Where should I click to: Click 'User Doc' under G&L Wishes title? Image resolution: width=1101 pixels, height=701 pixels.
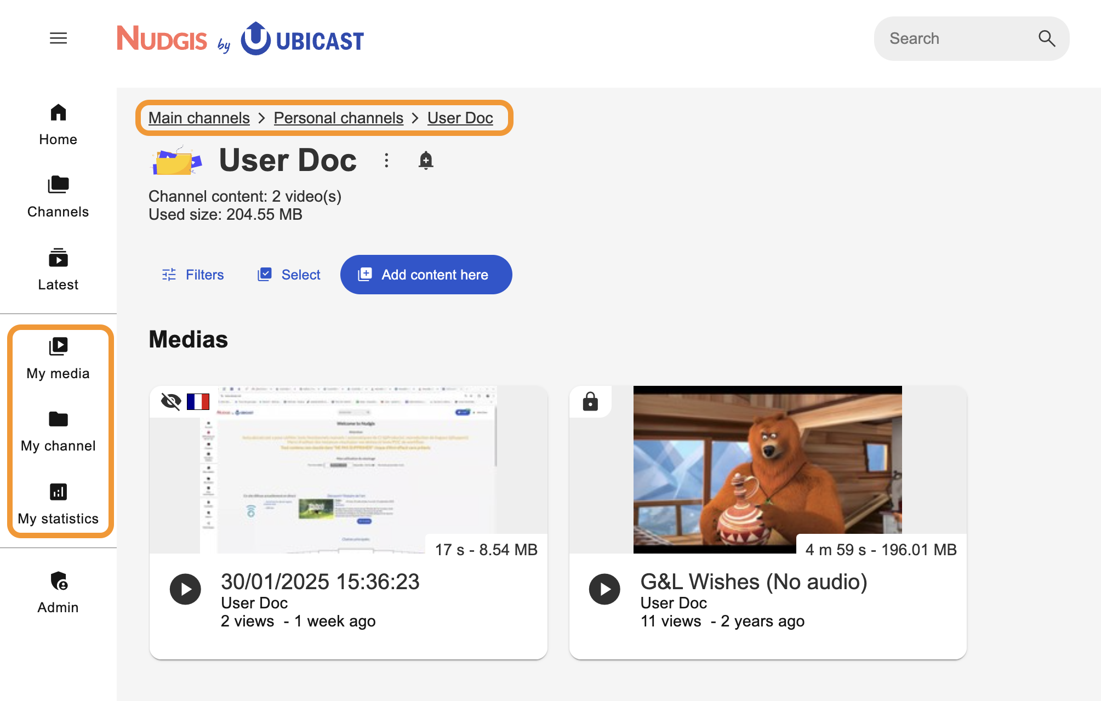[x=674, y=603]
